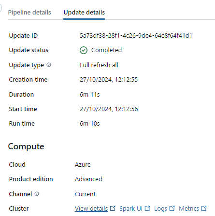Open the cluster Metrics link
215x216 pixels.
189,209
